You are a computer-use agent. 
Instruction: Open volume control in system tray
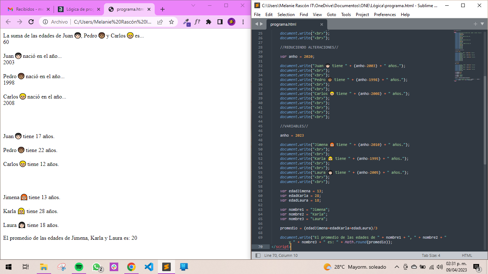440,267
